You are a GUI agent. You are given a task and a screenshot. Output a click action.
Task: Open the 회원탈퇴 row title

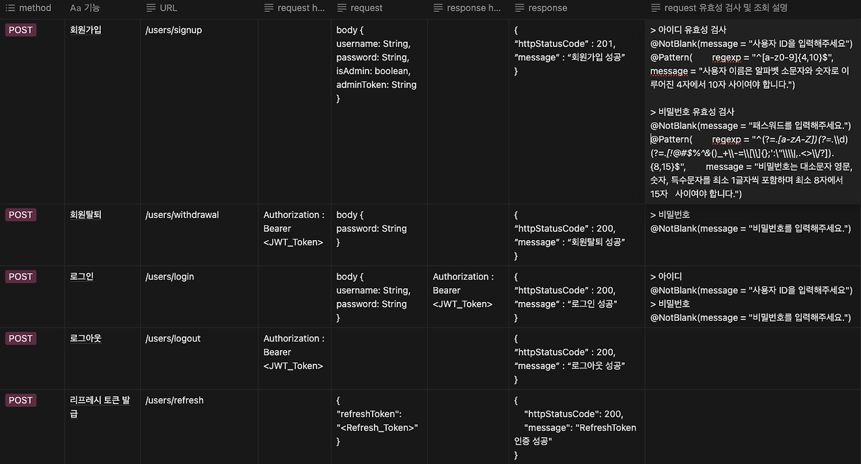pos(85,215)
